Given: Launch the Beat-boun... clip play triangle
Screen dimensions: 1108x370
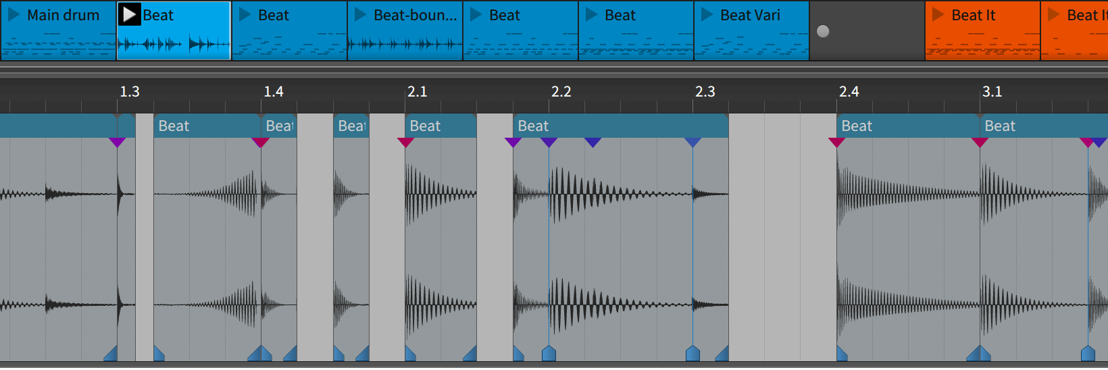Looking at the screenshot, I should point(361,15).
